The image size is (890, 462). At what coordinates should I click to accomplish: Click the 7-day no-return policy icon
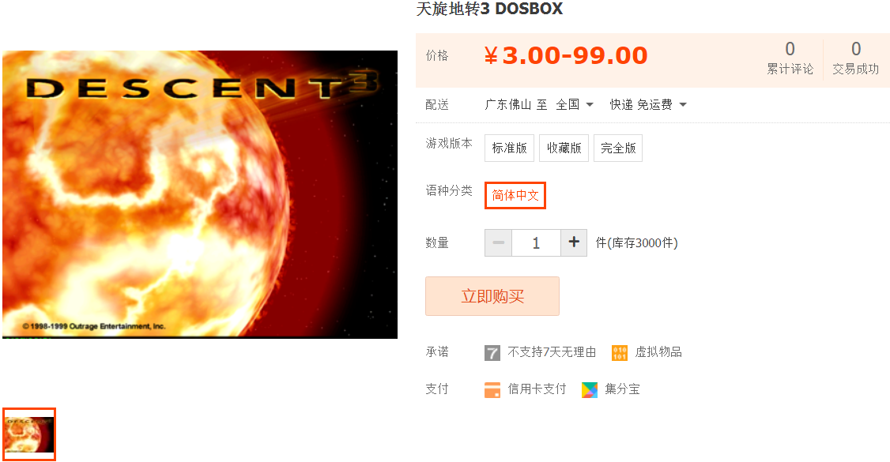[492, 352]
